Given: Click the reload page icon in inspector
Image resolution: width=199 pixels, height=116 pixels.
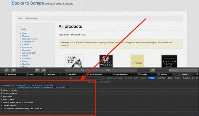Looking at the screenshot, I should (37, 70).
